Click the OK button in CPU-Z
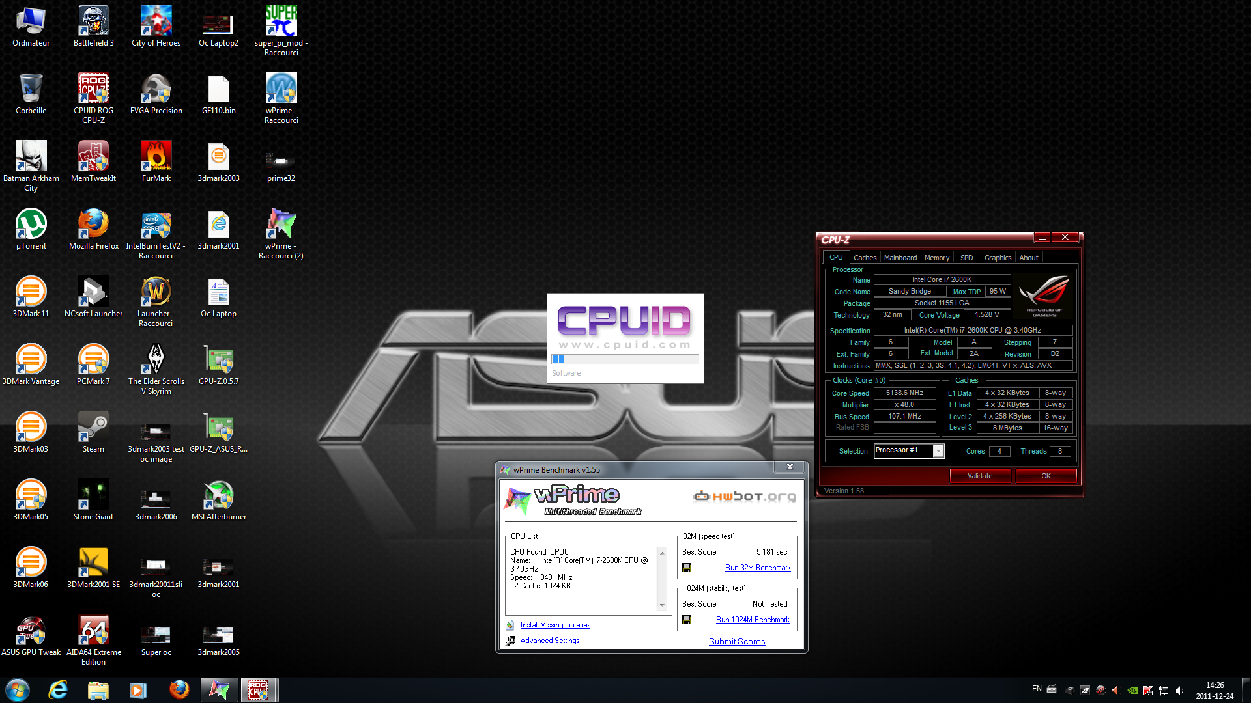Screen dimensions: 1251x703 tap(1046, 476)
